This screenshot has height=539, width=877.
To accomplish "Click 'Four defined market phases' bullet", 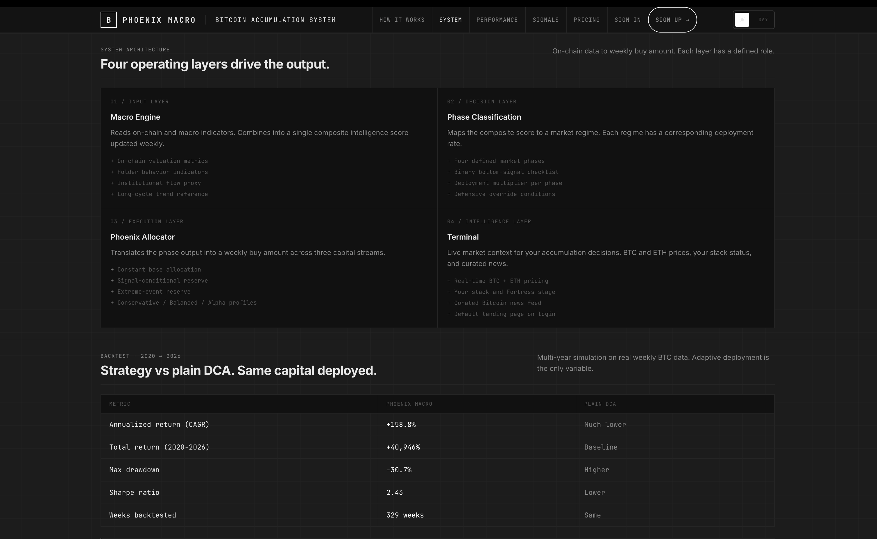I will pyautogui.click(x=496, y=161).
